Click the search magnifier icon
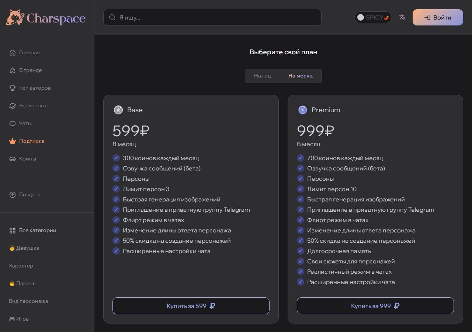This screenshot has width=472, height=332. pyautogui.click(x=112, y=17)
